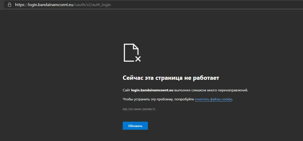
Task: Click the Обновить refresh button
Action: tap(135, 126)
